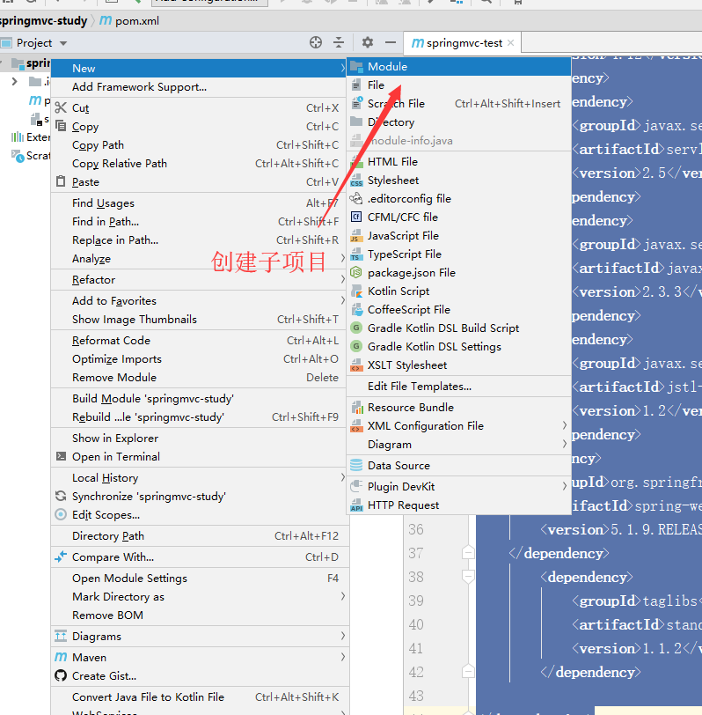Select File in the New submenu
The height and width of the screenshot is (715, 702).
click(458, 85)
